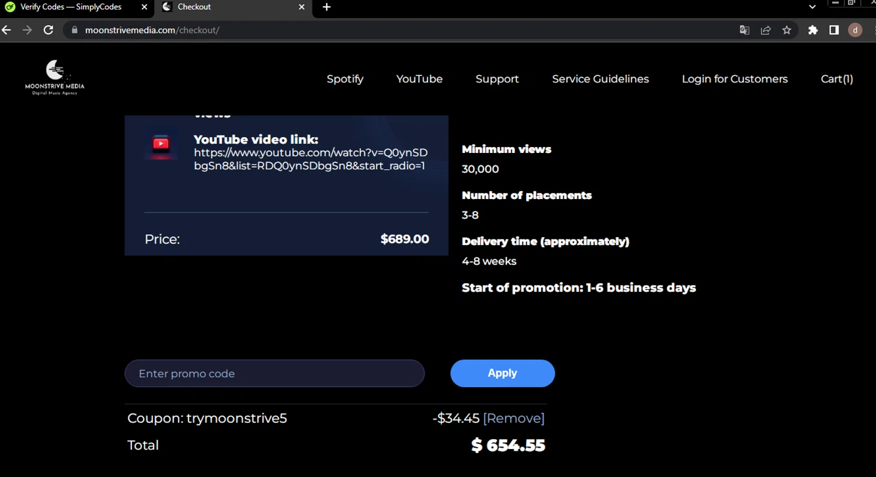876x477 pixels.
Task: Click the -$34.45 discount amount
Action: [x=456, y=418]
